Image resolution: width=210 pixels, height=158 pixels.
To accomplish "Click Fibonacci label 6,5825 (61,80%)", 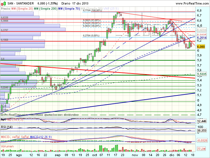I will pos(92,20).
